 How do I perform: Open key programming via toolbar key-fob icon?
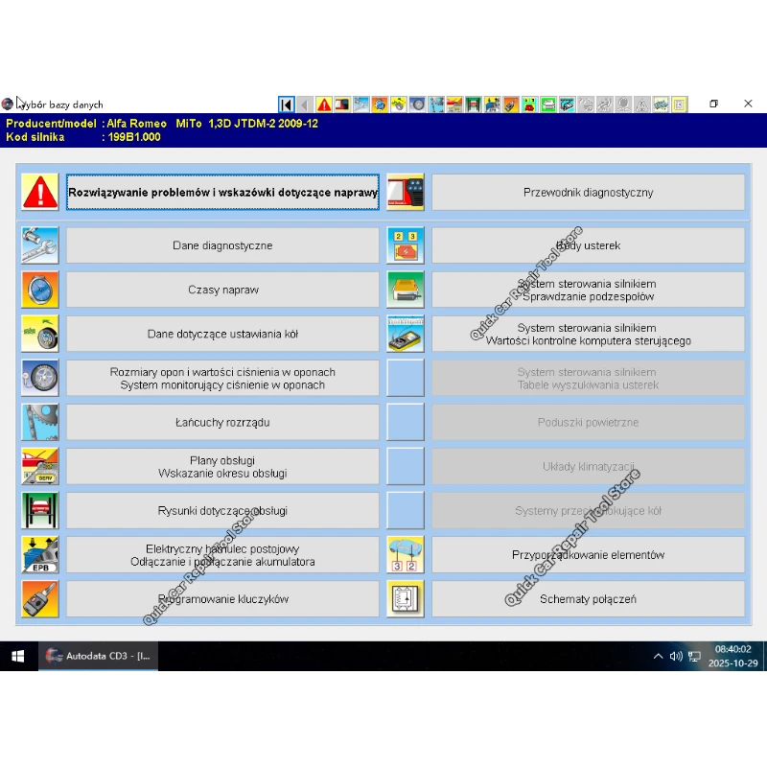tap(511, 105)
